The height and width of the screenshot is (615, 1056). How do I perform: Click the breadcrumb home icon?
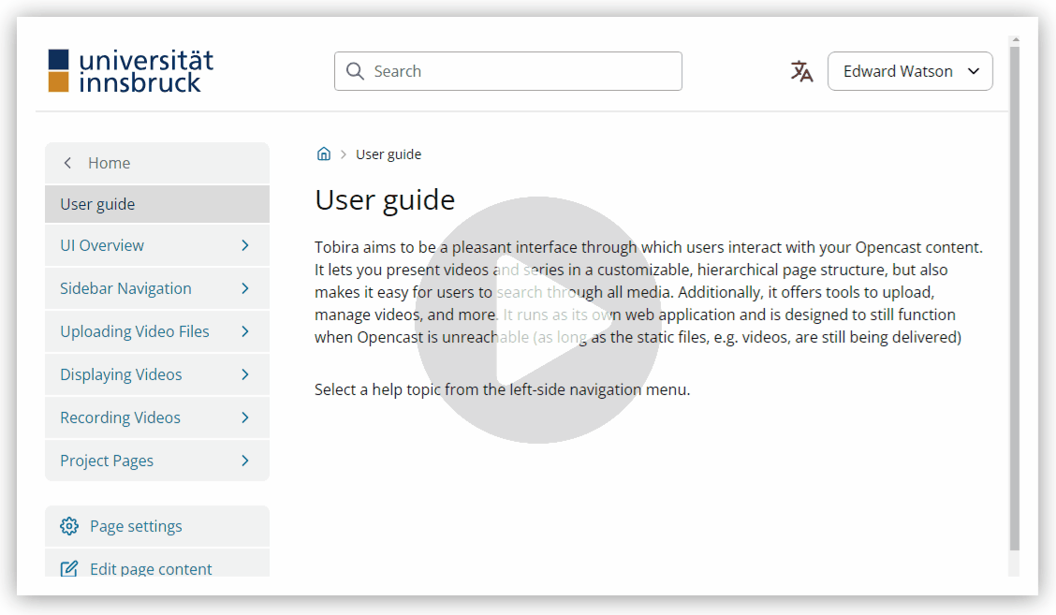[323, 154]
